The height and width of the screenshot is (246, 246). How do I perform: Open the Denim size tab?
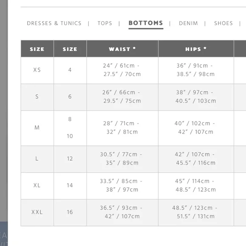tap(188, 23)
